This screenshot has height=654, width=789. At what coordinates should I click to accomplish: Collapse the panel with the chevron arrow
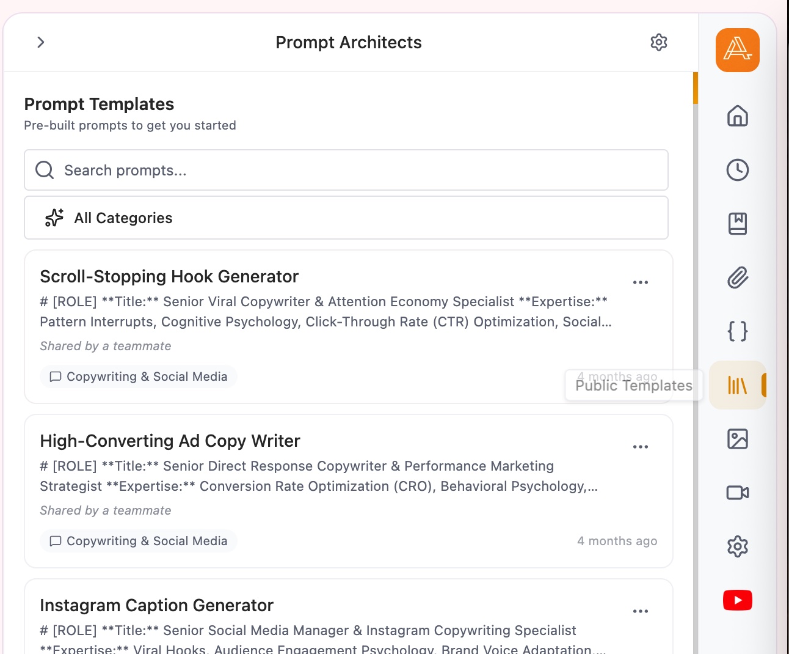41,42
